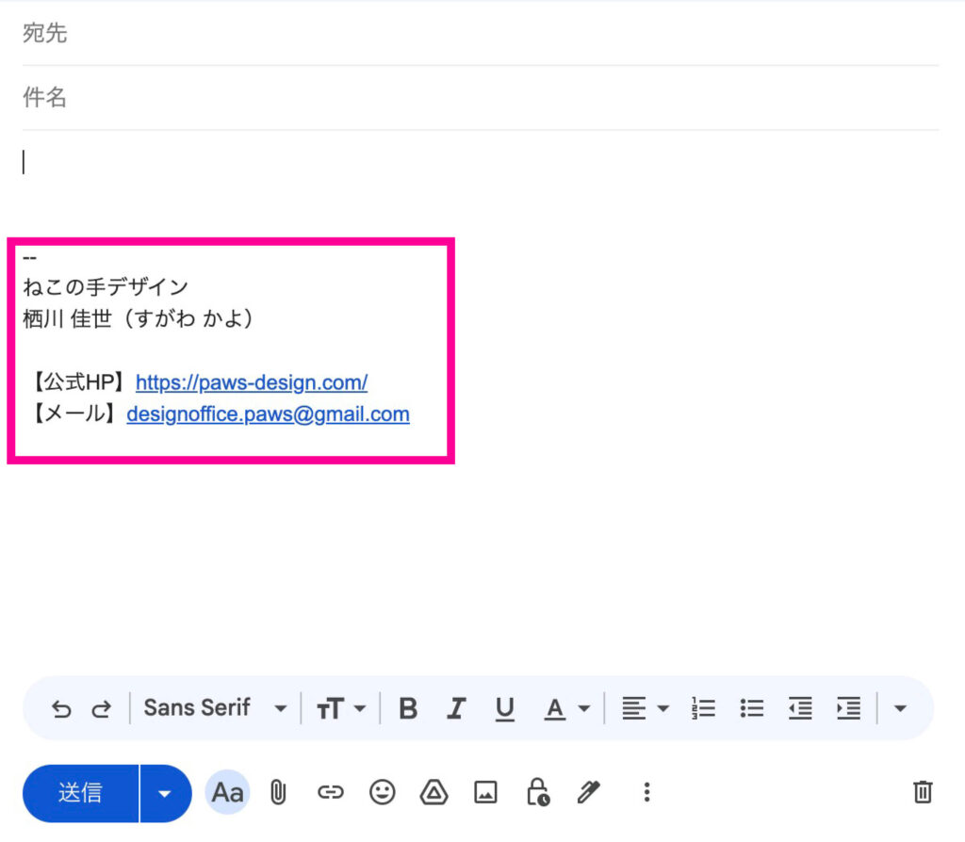Click the redo arrow icon

tap(101, 709)
